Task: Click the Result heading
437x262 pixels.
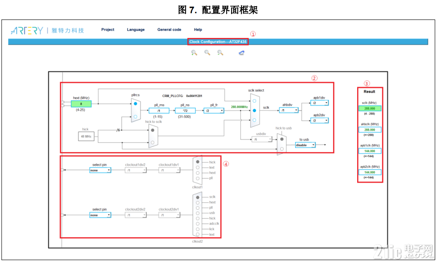Action: tap(369, 92)
